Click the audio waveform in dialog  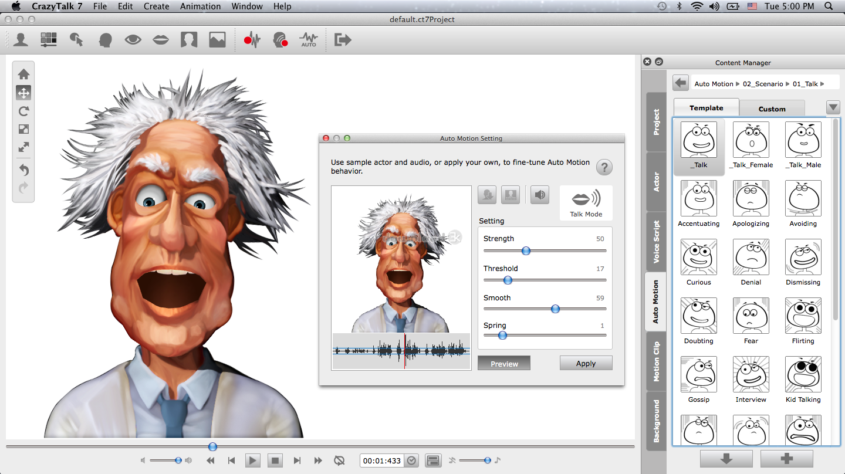[x=401, y=351]
